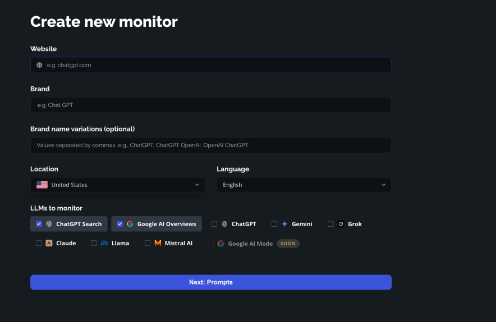Check the Mistral AI checkbox
This screenshot has height=322, width=496.
point(148,243)
